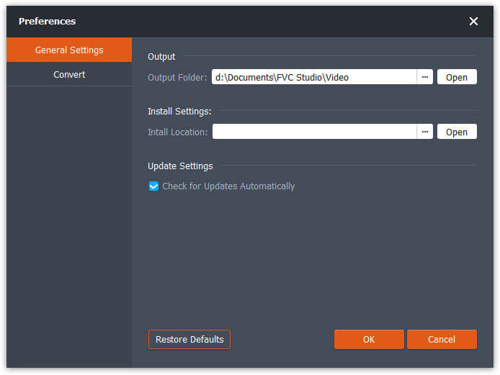Click the 'Output' section heading

(161, 57)
